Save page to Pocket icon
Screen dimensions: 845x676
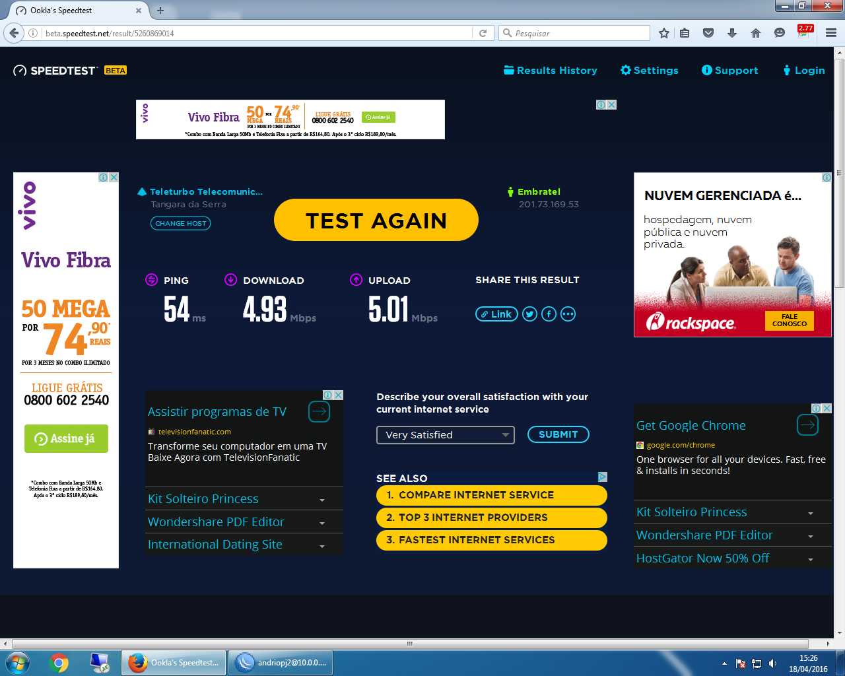(708, 33)
